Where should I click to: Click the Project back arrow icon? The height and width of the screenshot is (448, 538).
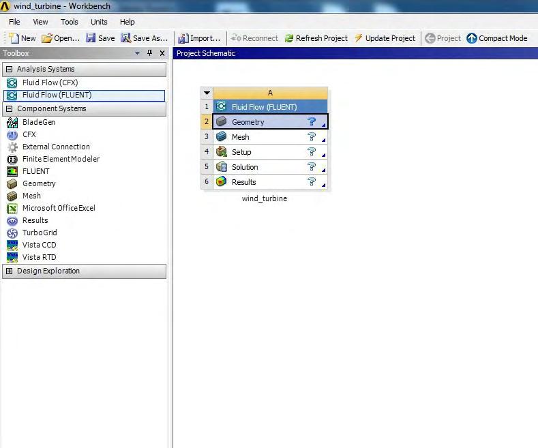(x=430, y=38)
